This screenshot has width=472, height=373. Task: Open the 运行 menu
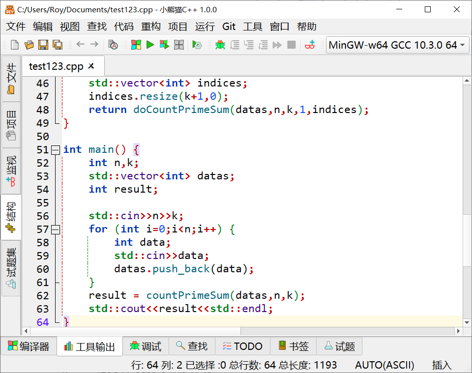205,27
